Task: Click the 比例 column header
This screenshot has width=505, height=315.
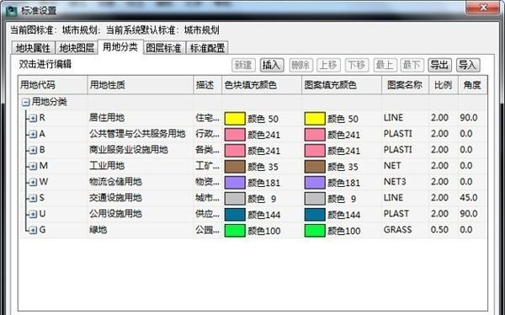Action: pyautogui.click(x=444, y=85)
